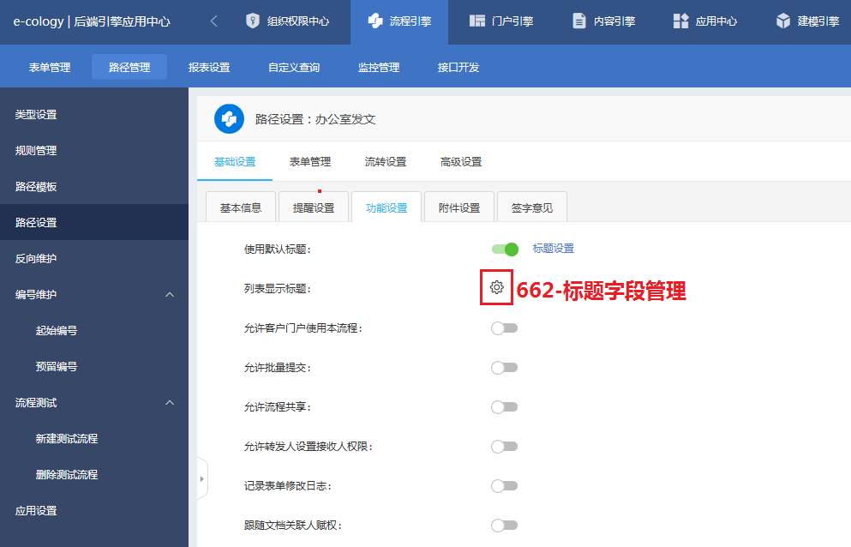Image resolution: width=851 pixels, height=547 pixels.
Task: Select 路径模板 in the left sidebar
Action: [x=36, y=187]
